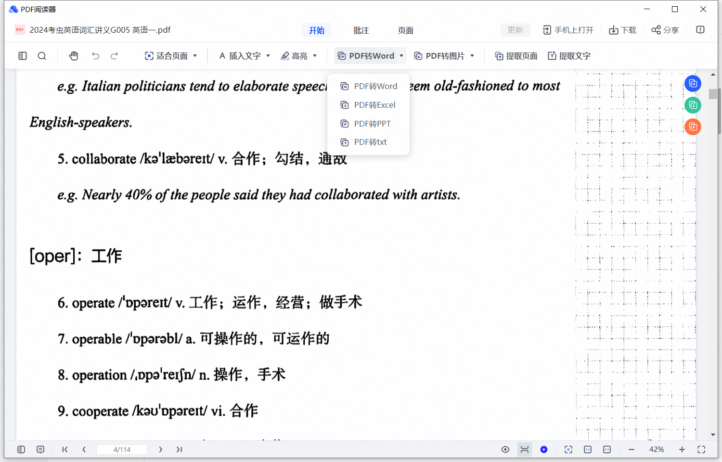The height and width of the screenshot is (462, 722).
Task: Open the 适合页面 zoom fit dropdown
Action: pos(171,55)
